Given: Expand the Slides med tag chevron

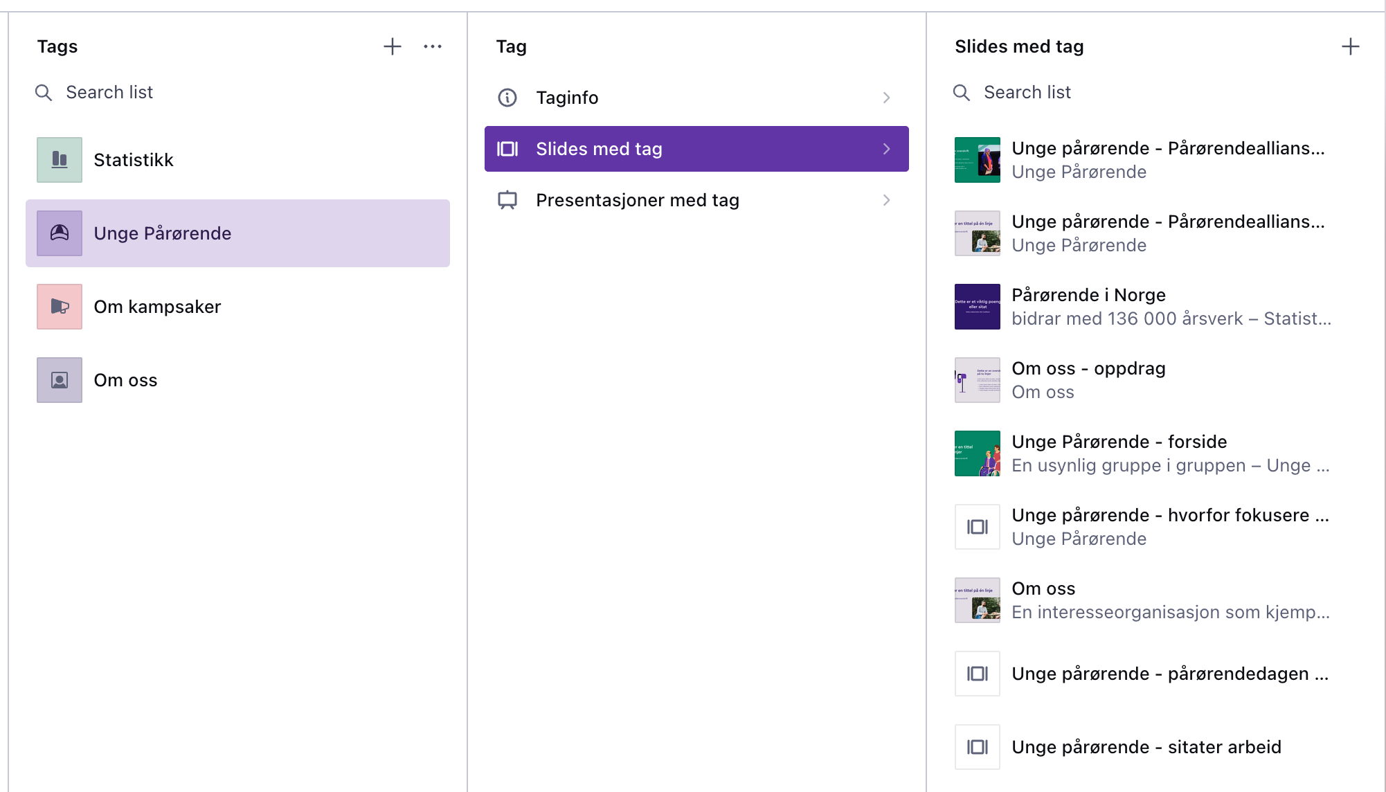Looking at the screenshot, I should [x=886, y=149].
